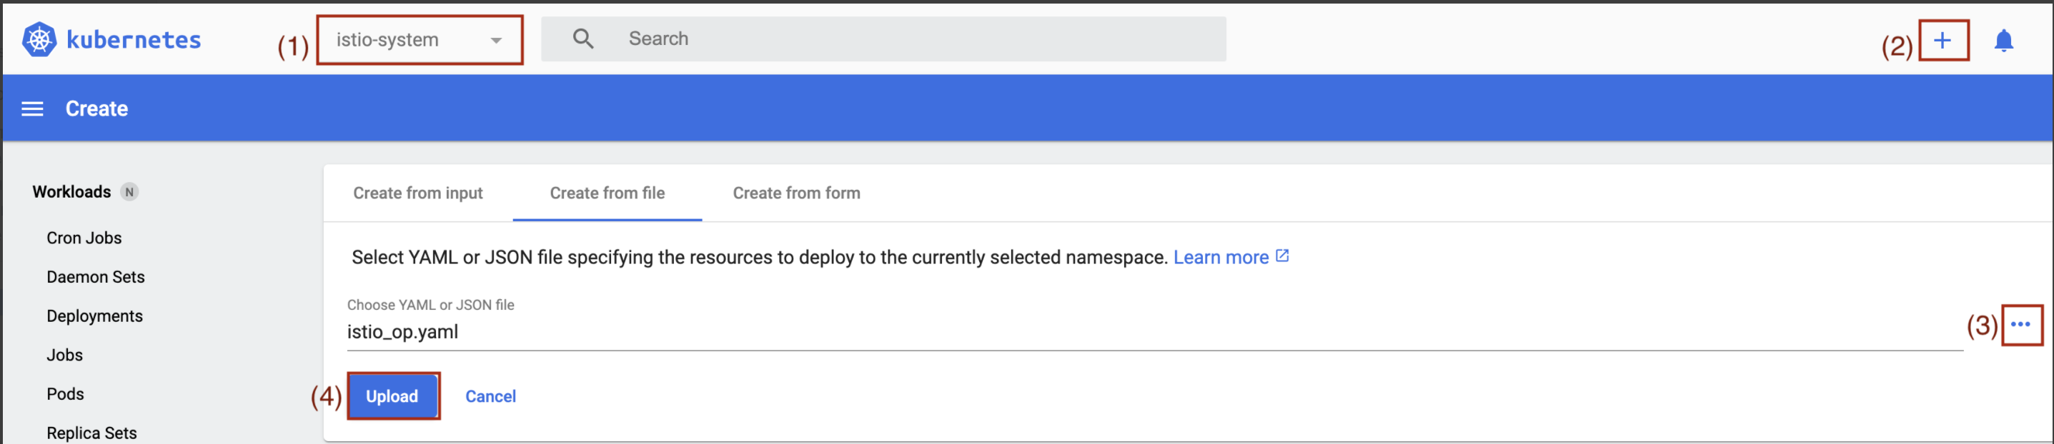This screenshot has height=444, width=2054.
Task: Open the Learn more link
Action: [x=1220, y=258]
